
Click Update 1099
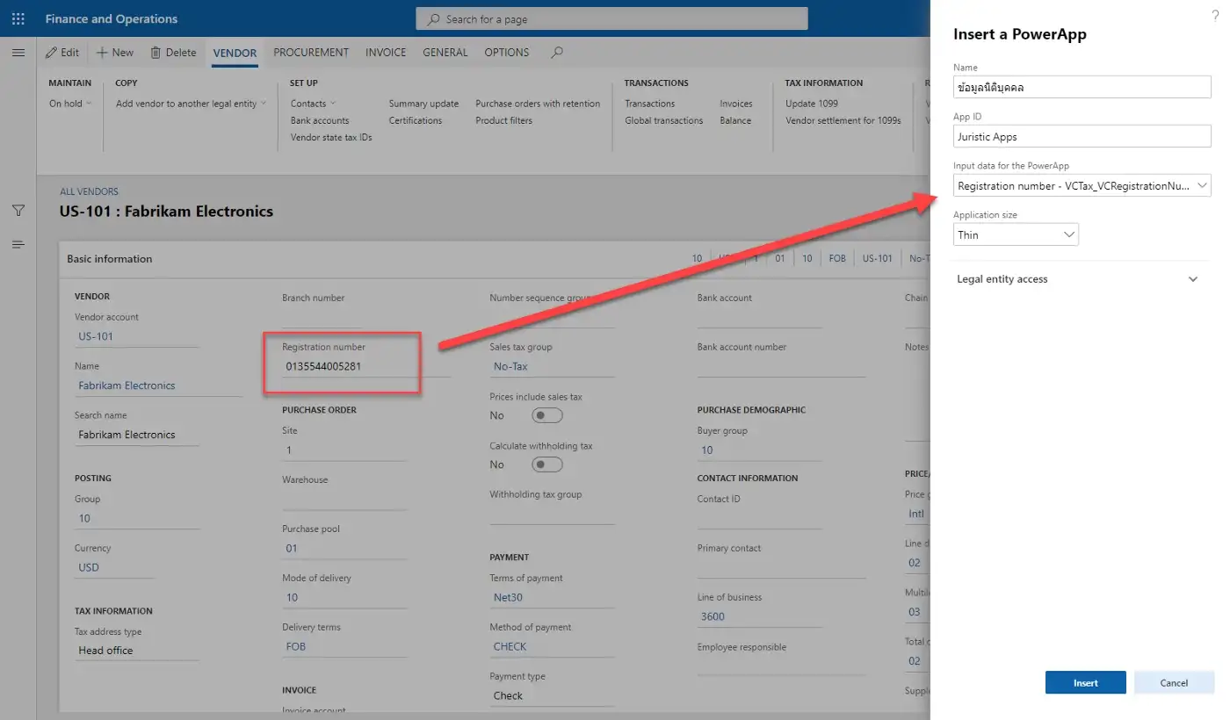click(812, 104)
